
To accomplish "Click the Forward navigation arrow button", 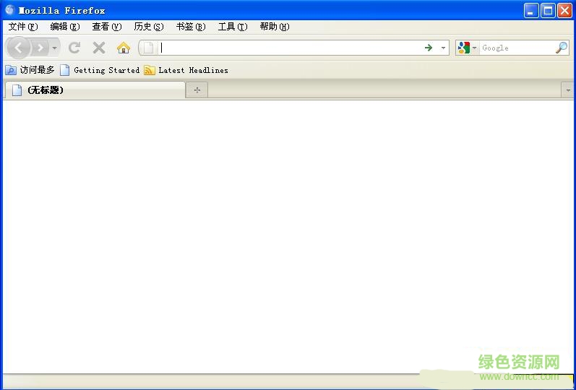I will pyautogui.click(x=40, y=48).
